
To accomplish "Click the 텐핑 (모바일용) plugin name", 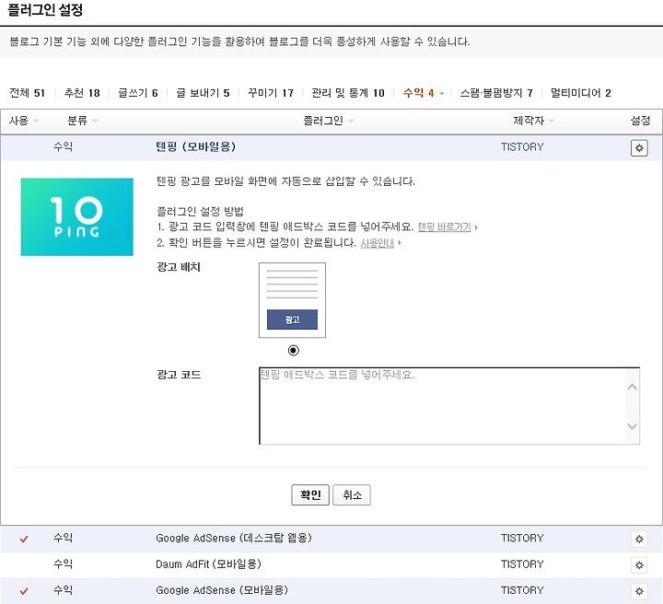I will (196, 146).
